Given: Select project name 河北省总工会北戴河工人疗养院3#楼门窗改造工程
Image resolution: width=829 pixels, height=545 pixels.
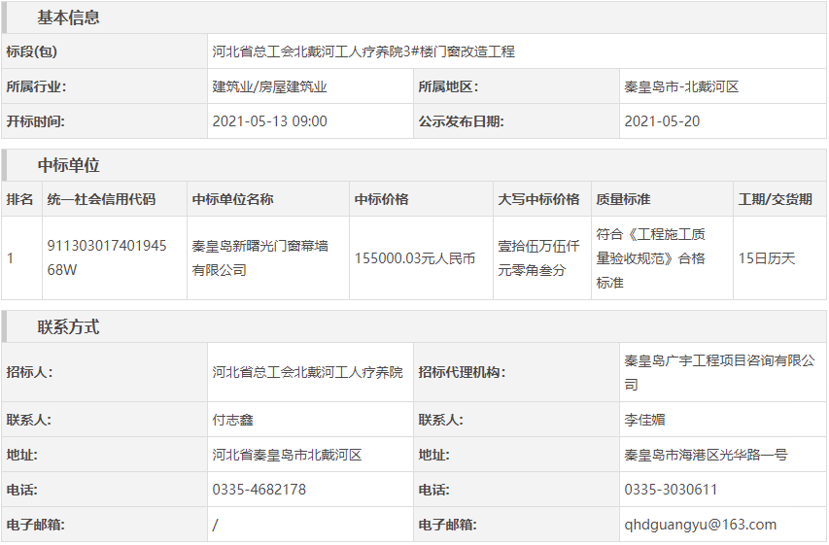Looking at the screenshot, I should (x=363, y=51).
